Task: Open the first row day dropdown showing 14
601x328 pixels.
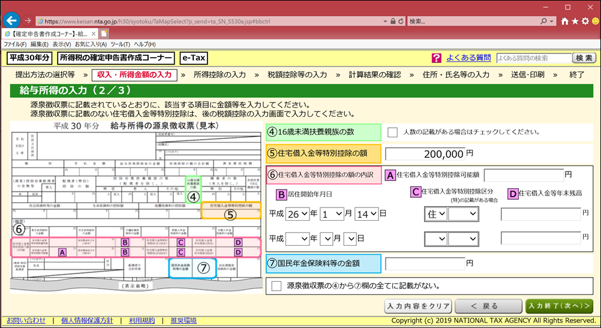Action: point(367,214)
